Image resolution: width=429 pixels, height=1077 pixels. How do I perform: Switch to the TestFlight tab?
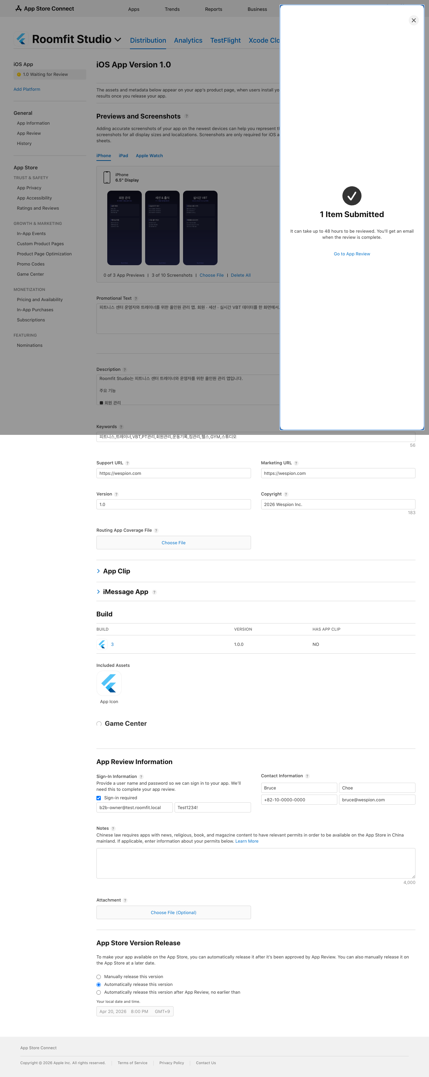pos(225,40)
